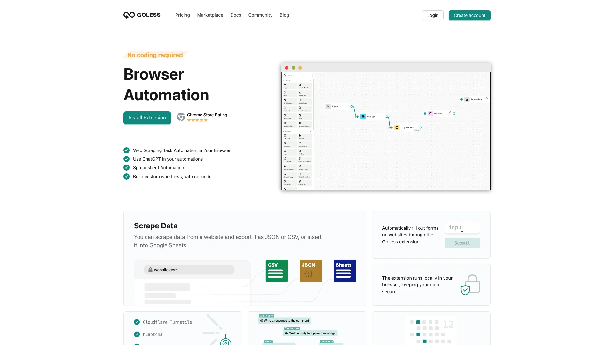
Task: Select the Wait Connections block
Action: click(x=305, y=109)
